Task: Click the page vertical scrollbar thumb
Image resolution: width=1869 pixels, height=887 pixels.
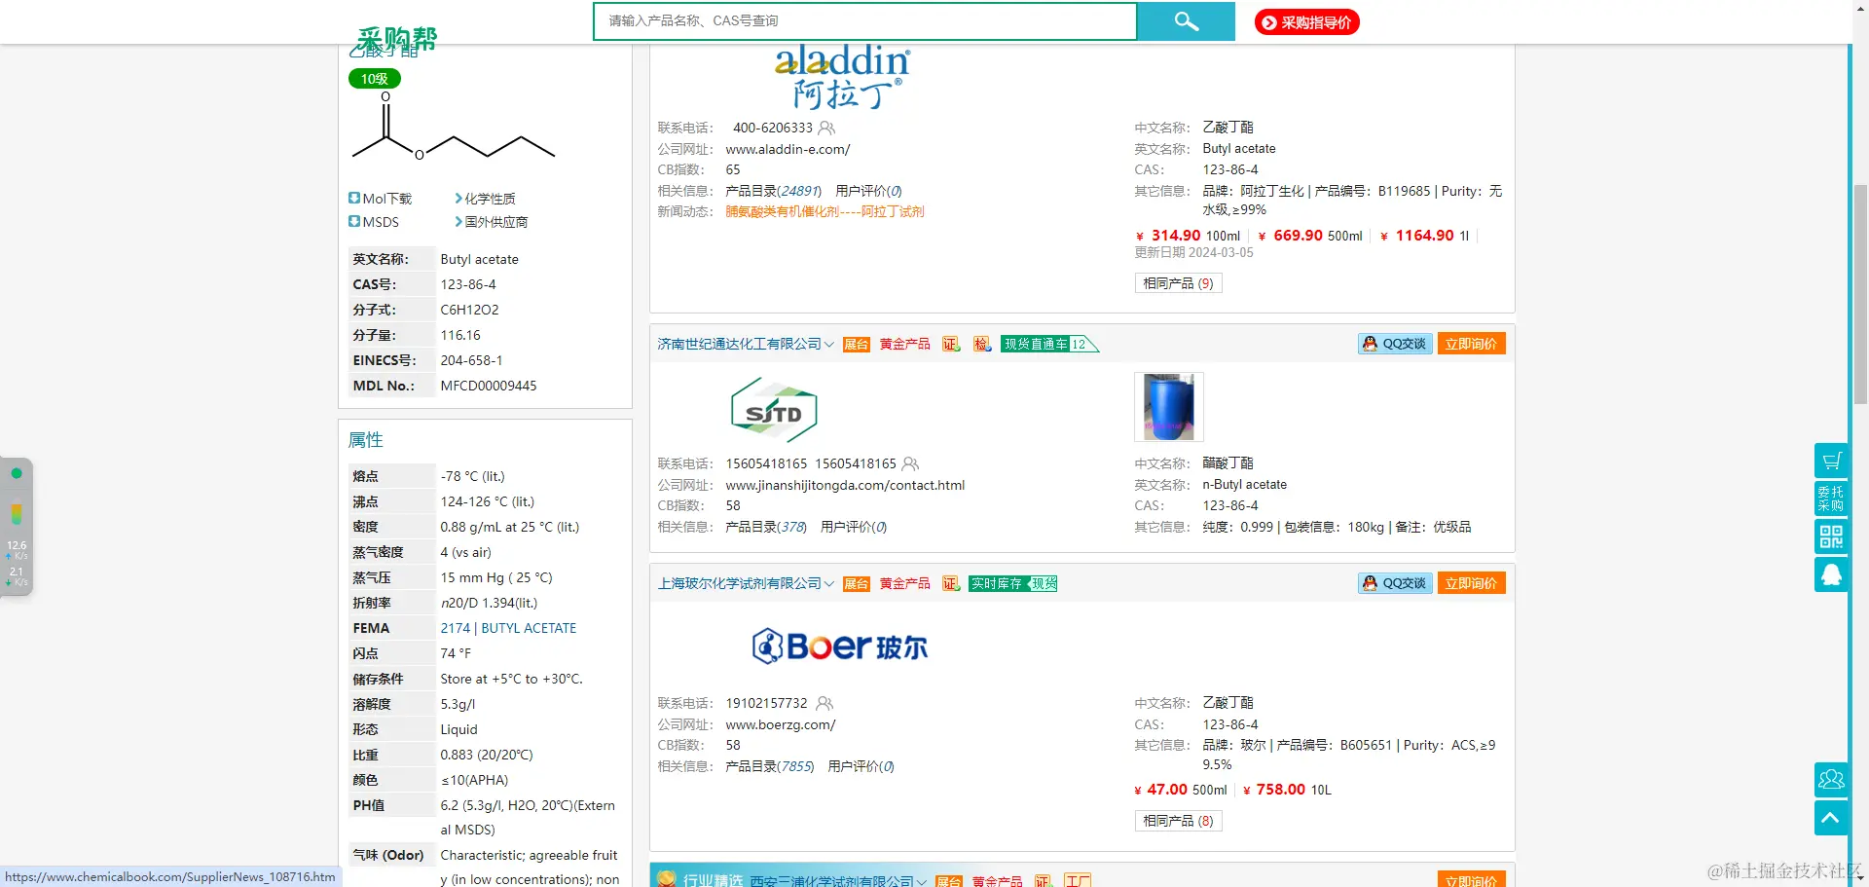Action: pos(1860,294)
